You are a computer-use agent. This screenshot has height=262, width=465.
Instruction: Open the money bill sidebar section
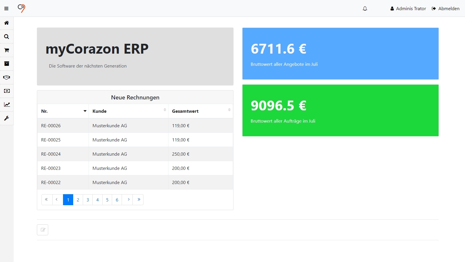(x=7, y=91)
